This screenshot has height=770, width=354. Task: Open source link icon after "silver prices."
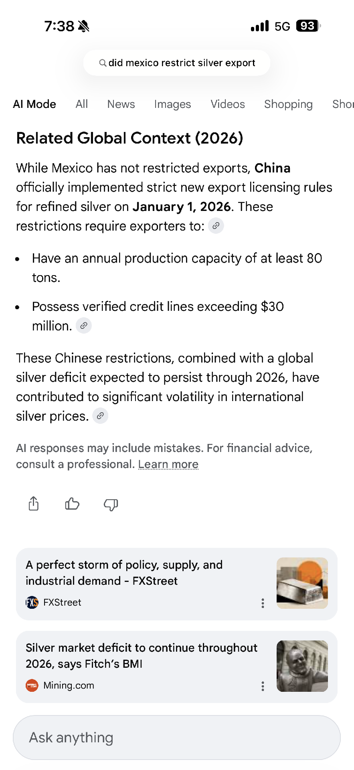100,416
